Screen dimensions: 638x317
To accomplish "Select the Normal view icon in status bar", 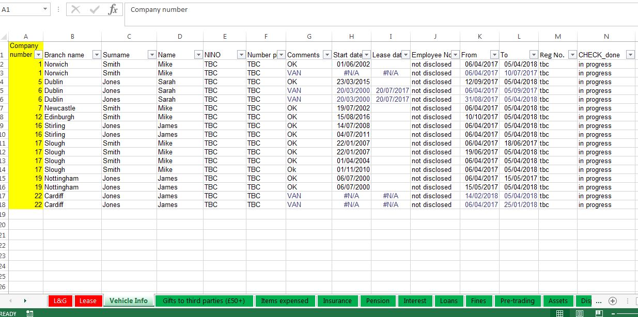I will 561,313.
